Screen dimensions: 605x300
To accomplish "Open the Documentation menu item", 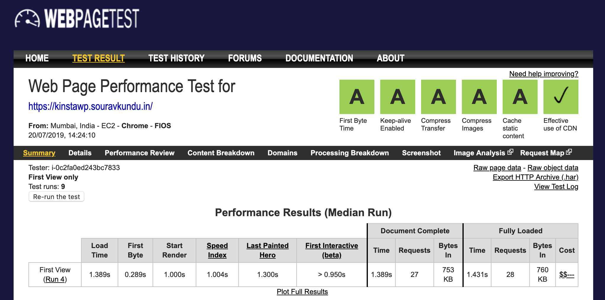I will (319, 58).
